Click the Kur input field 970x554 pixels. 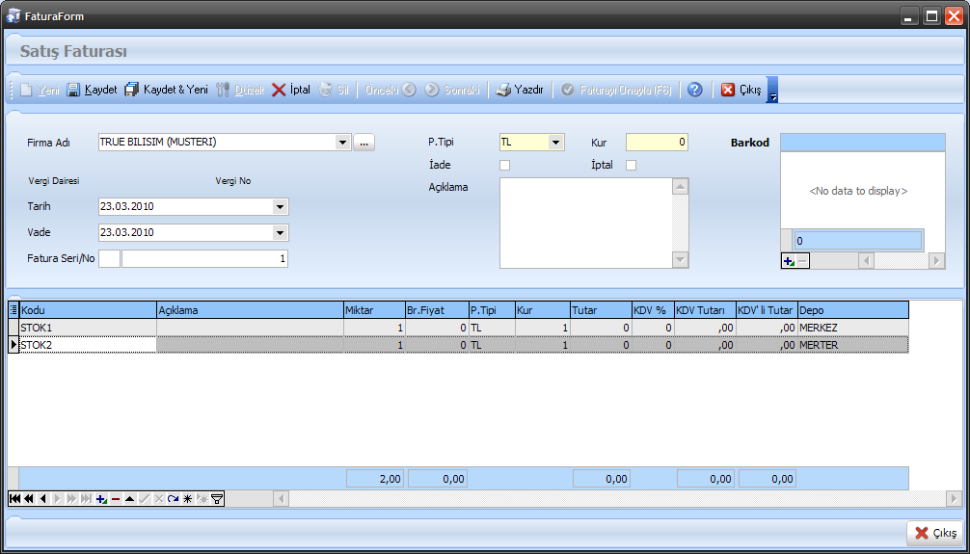[x=657, y=143]
